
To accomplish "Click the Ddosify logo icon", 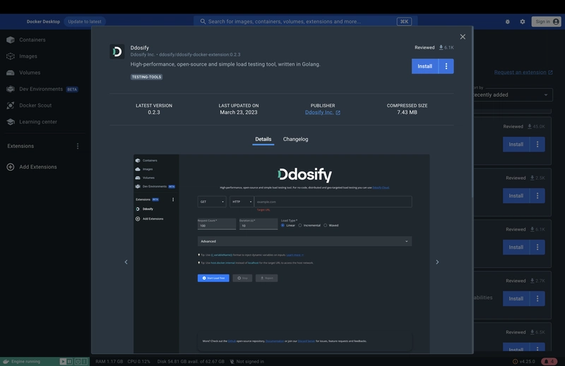I will [x=117, y=51].
